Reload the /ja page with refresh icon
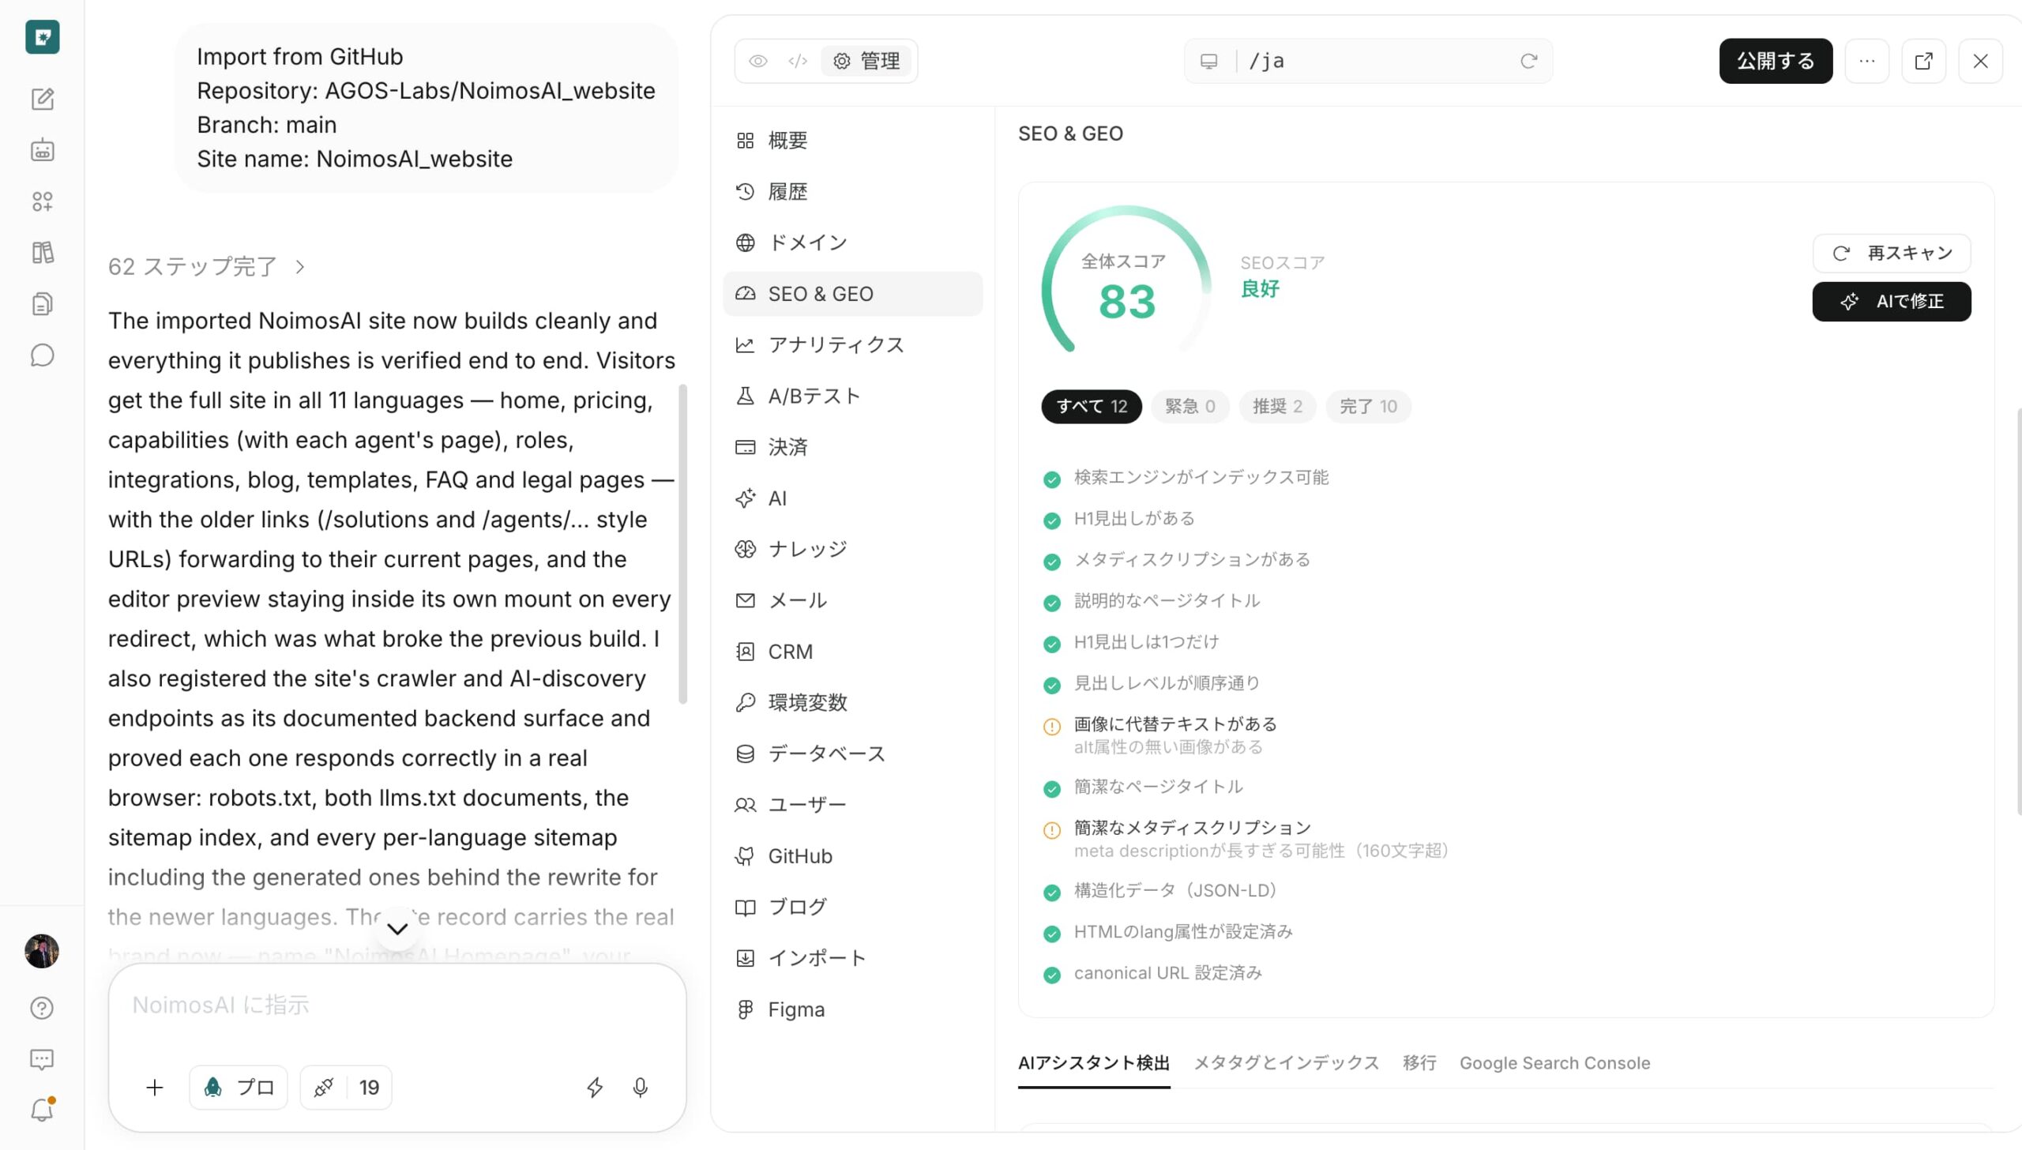2022x1150 pixels. tap(1529, 61)
